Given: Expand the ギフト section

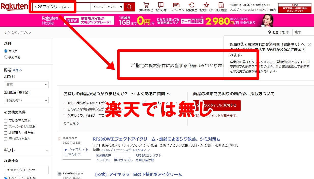Looking at the screenshot, I should click(x=26, y=150).
